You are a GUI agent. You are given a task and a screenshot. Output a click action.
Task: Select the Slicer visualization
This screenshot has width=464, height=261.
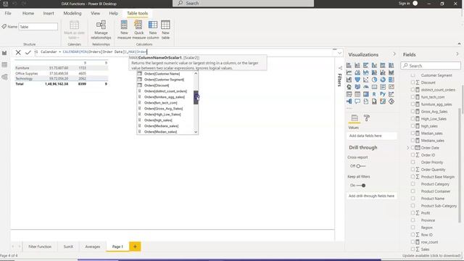[349, 94]
